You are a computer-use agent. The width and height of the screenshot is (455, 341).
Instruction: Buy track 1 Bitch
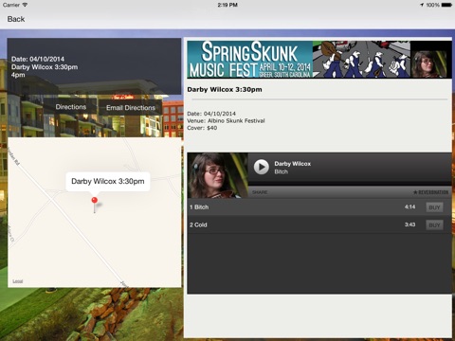coord(434,207)
